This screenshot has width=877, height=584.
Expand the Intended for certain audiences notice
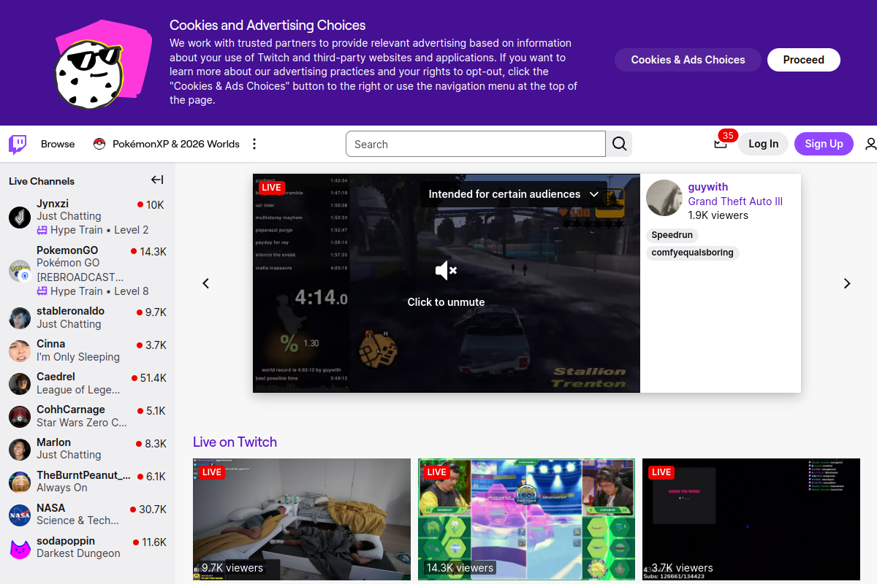514,194
